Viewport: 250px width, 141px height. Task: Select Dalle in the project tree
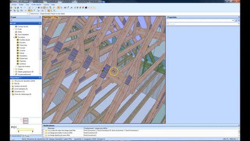(x=20, y=32)
